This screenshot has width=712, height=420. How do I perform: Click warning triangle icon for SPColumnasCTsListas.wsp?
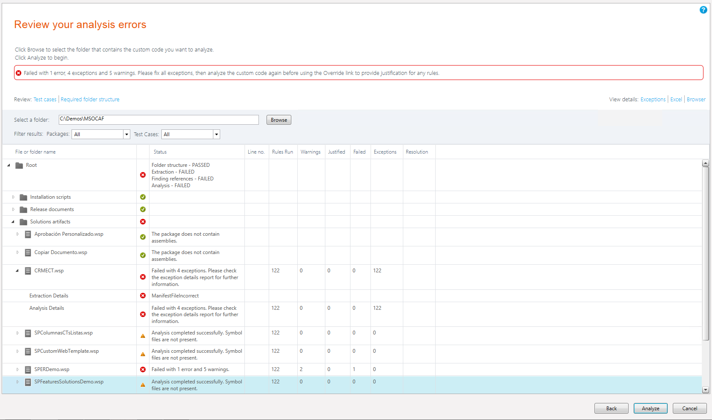[x=143, y=336]
